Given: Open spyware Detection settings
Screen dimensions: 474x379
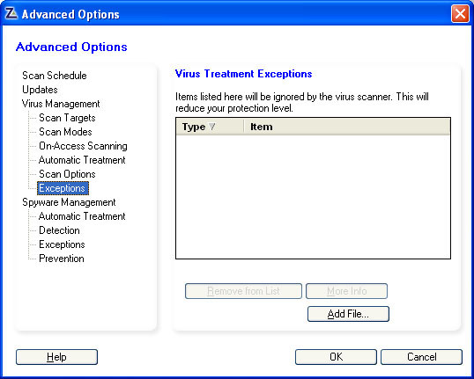Looking at the screenshot, I should tap(59, 230).
